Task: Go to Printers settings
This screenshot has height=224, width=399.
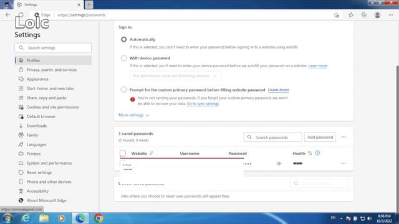Action: (34, 154)
